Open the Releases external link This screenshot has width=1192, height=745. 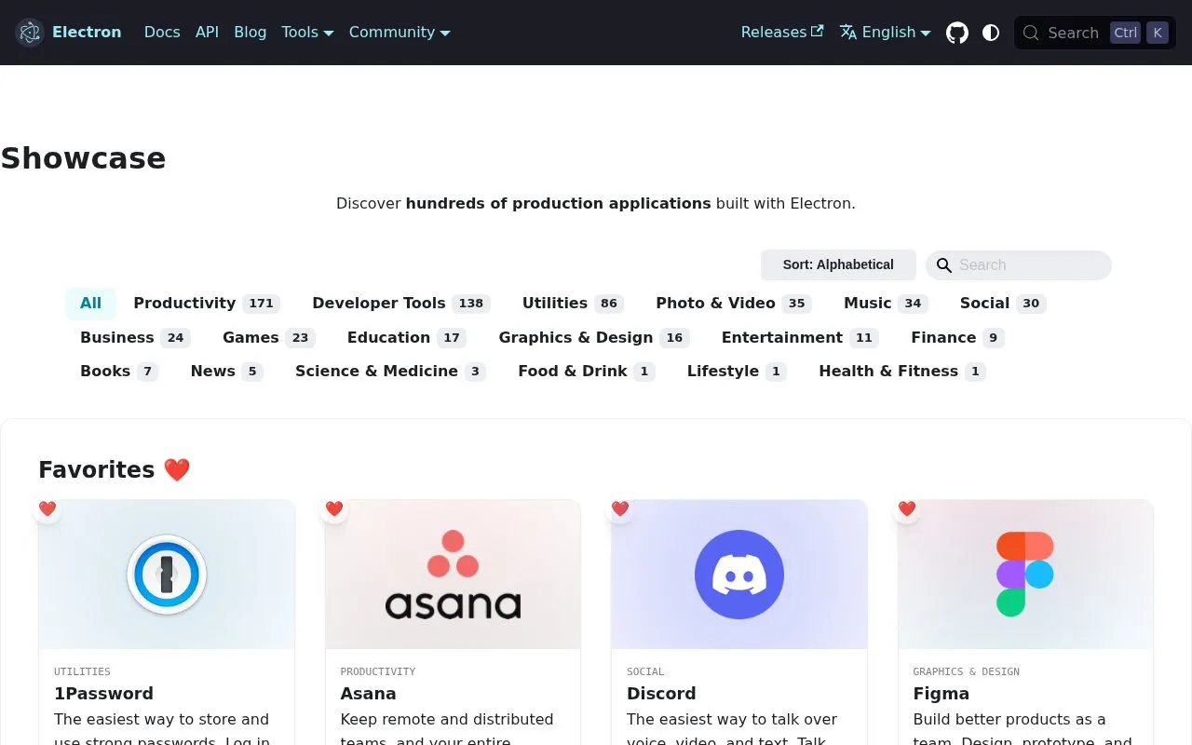(x=782, y=33)
